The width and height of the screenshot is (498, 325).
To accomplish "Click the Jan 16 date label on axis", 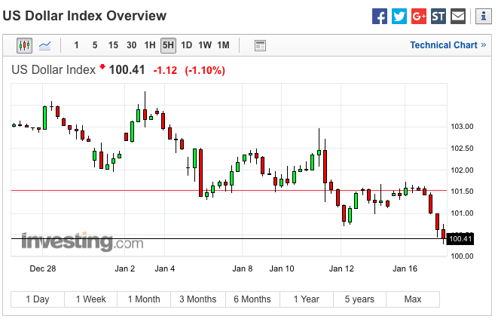I will (405, 268).
